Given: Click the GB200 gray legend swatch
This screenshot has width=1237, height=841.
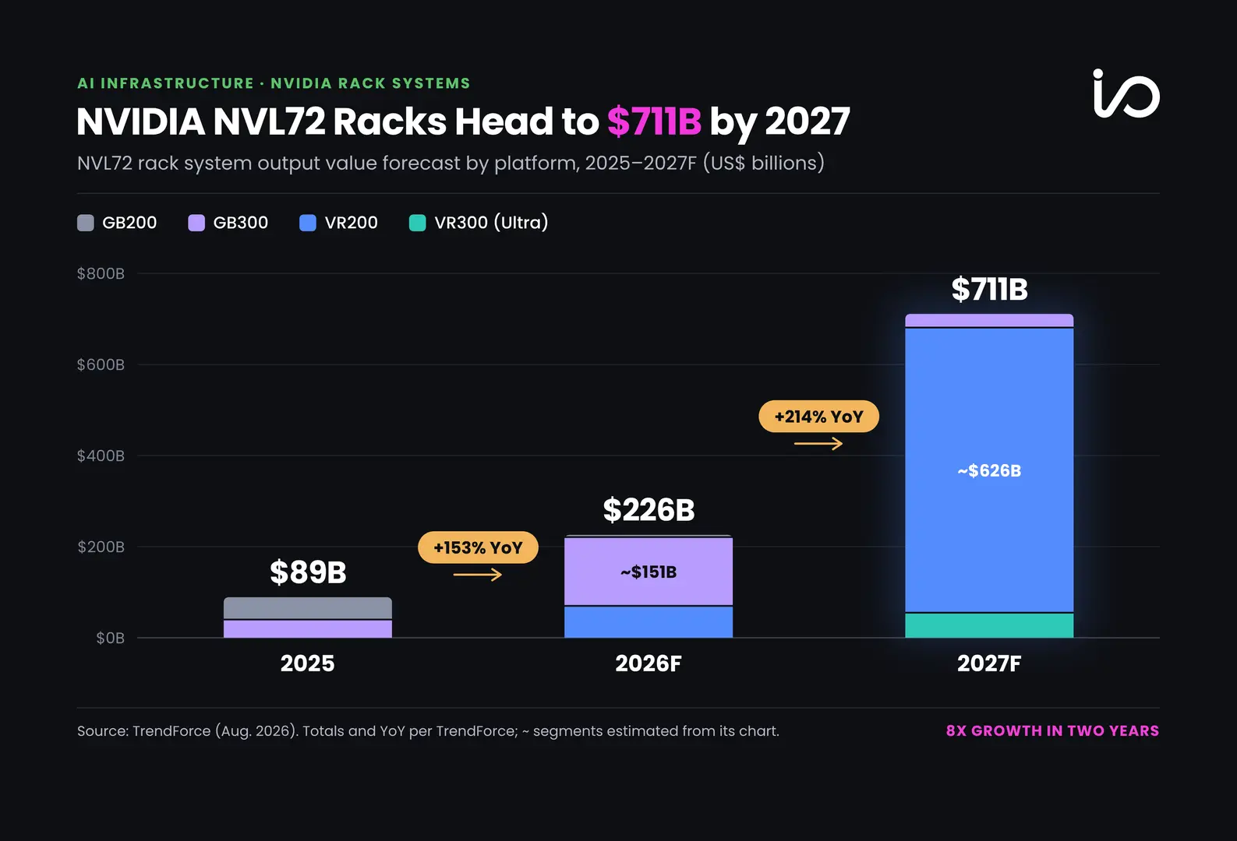Looking at the screenshot, I should coord(86,223).
